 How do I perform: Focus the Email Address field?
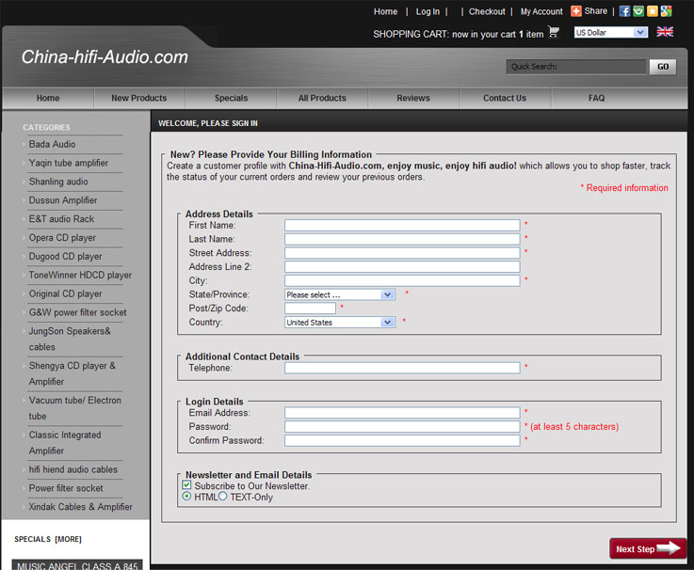tap(402, 413)
